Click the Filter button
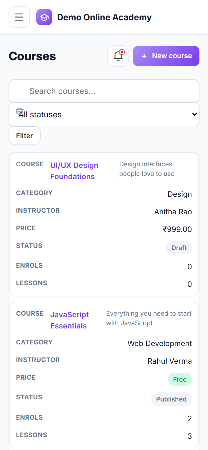The width and height of the screenshot is (208, 450). [25, 135]
